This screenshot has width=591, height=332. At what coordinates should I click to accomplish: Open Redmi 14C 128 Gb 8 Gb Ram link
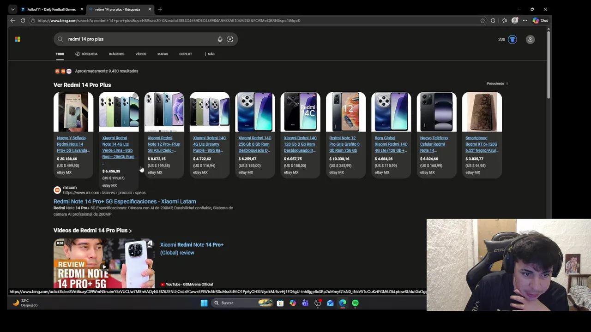click(x=300, y=144)
